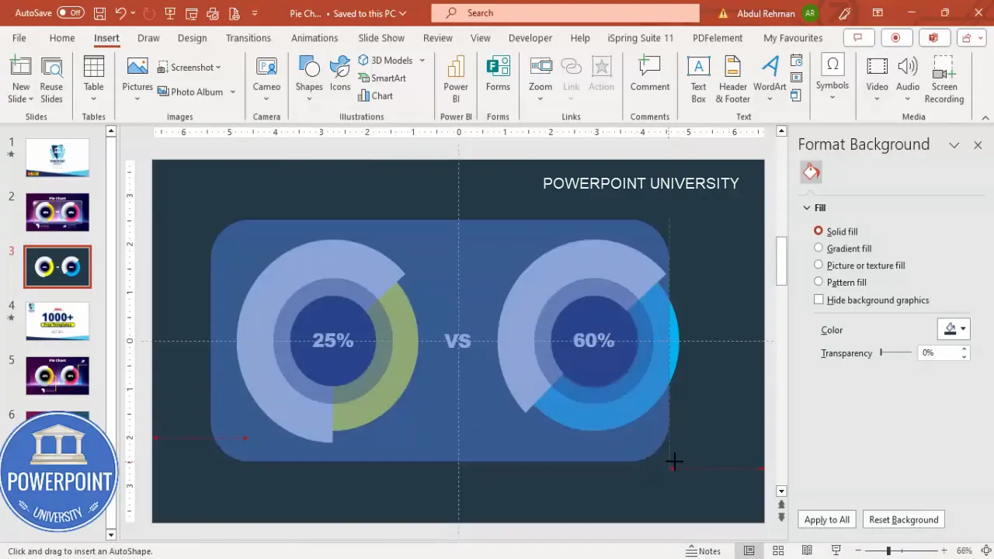Click the Apply to All button
The image size is (994, 559).
[826, 519]
